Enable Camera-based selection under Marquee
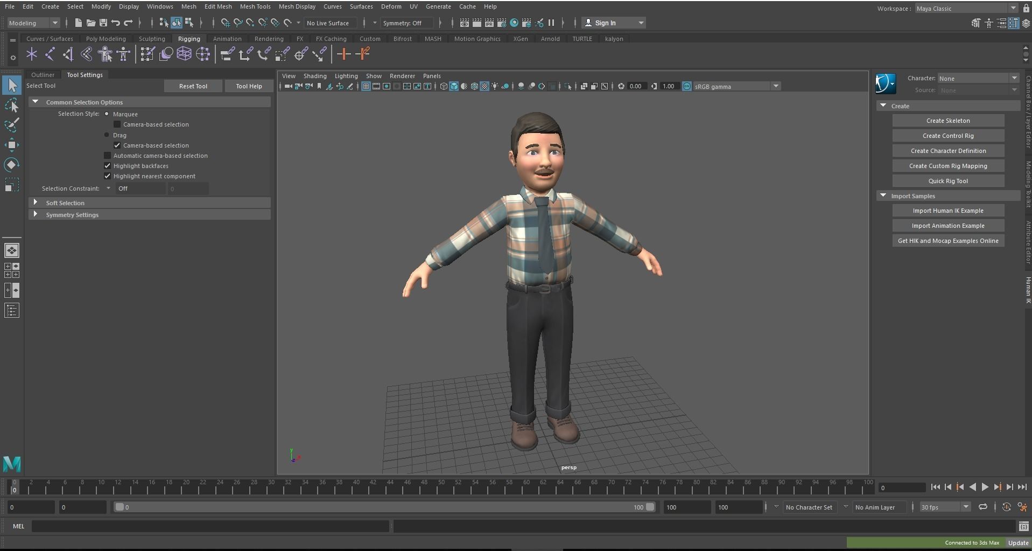1032x551 pixels. click(x=117, y=124)
